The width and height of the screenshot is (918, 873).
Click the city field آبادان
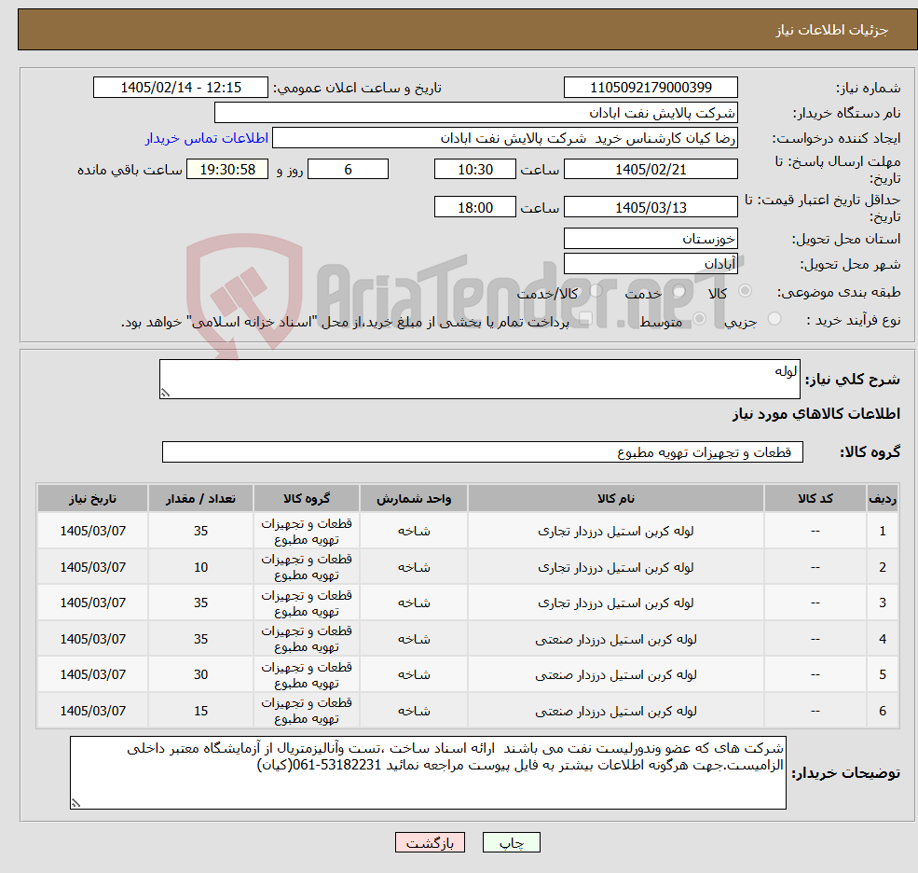pyautogui.click(x=651, y=264)
